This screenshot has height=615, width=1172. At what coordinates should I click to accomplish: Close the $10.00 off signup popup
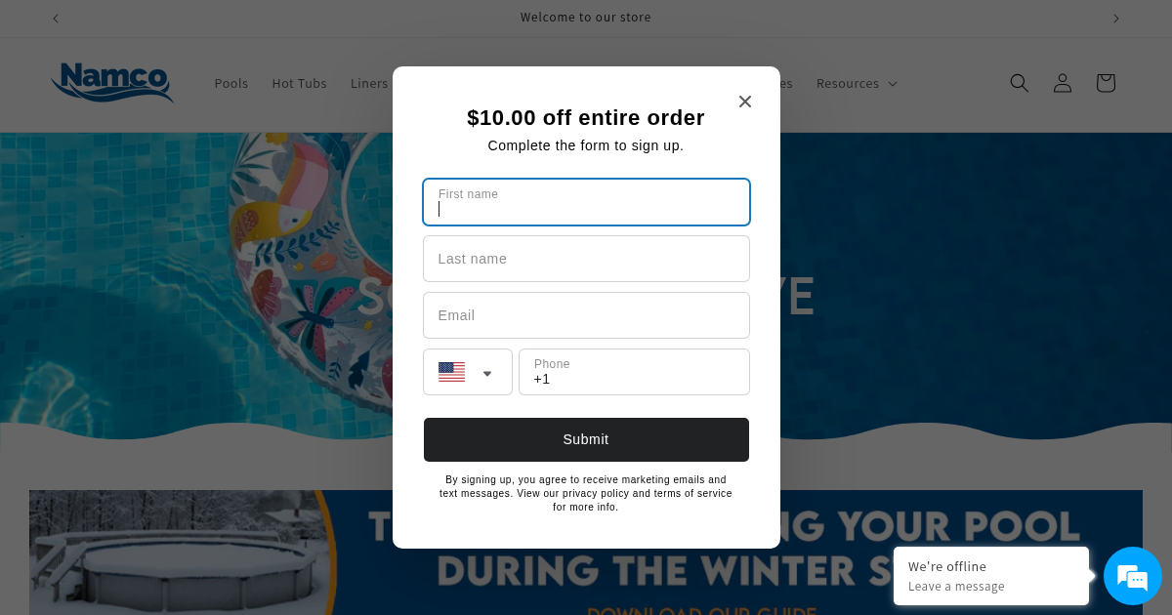coord(745,102)
